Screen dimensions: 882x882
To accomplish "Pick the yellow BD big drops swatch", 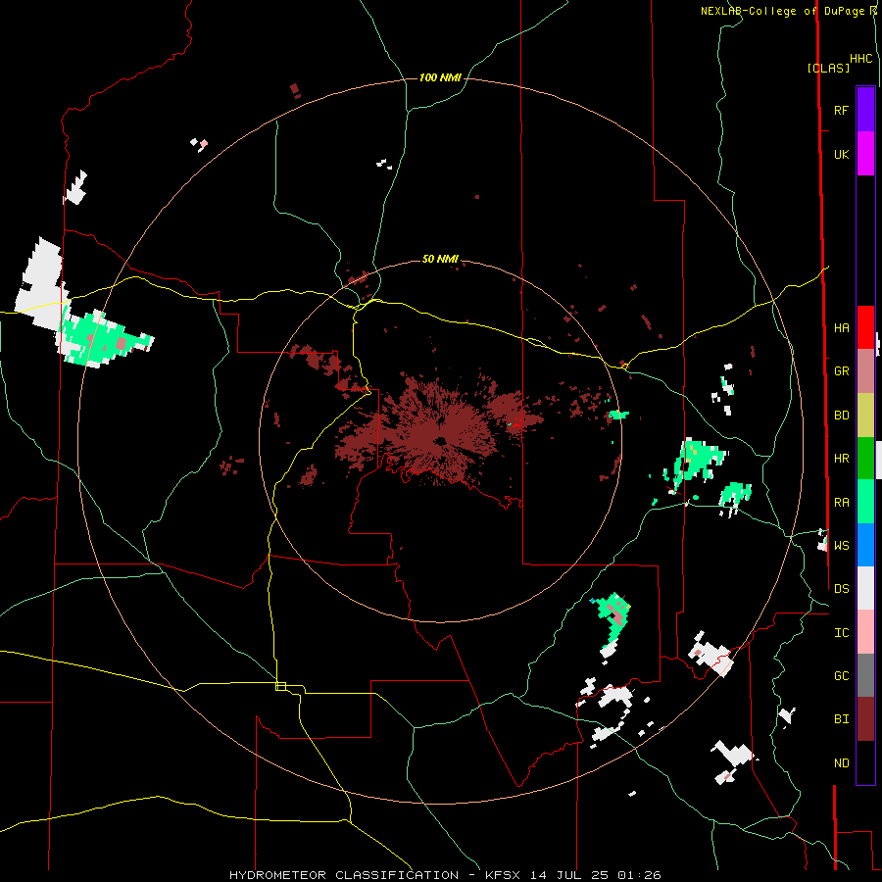I will point(865,416).
